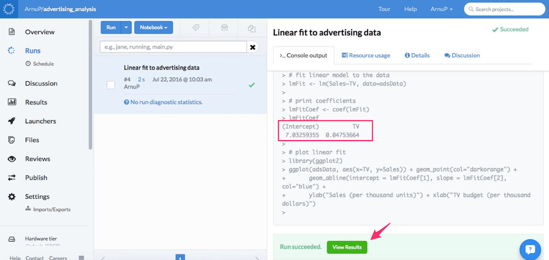Click the footer hamburger menu icon
The image size is (549, 260).
coord(81,258)
